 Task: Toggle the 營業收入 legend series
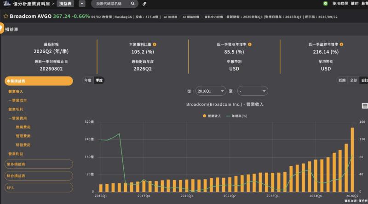click(x=212, y=116)
